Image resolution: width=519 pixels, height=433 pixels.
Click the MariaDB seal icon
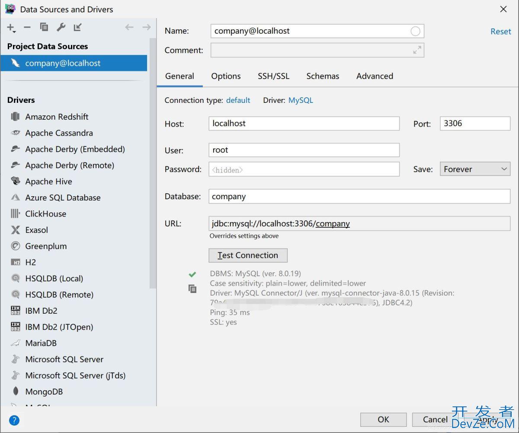point(16,343)
